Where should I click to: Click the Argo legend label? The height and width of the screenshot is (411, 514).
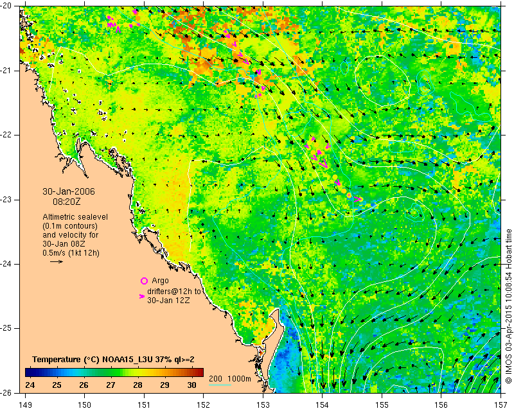[160, 281]
